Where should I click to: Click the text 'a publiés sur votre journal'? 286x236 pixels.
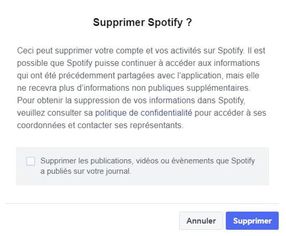coord(86,171)
